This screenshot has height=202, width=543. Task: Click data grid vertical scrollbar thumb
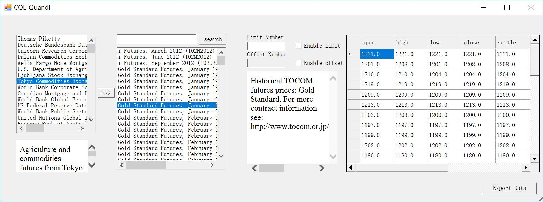click(535, 60)
